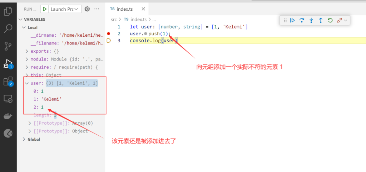
Task: Open the Source Control view
Action: point(8,46)
